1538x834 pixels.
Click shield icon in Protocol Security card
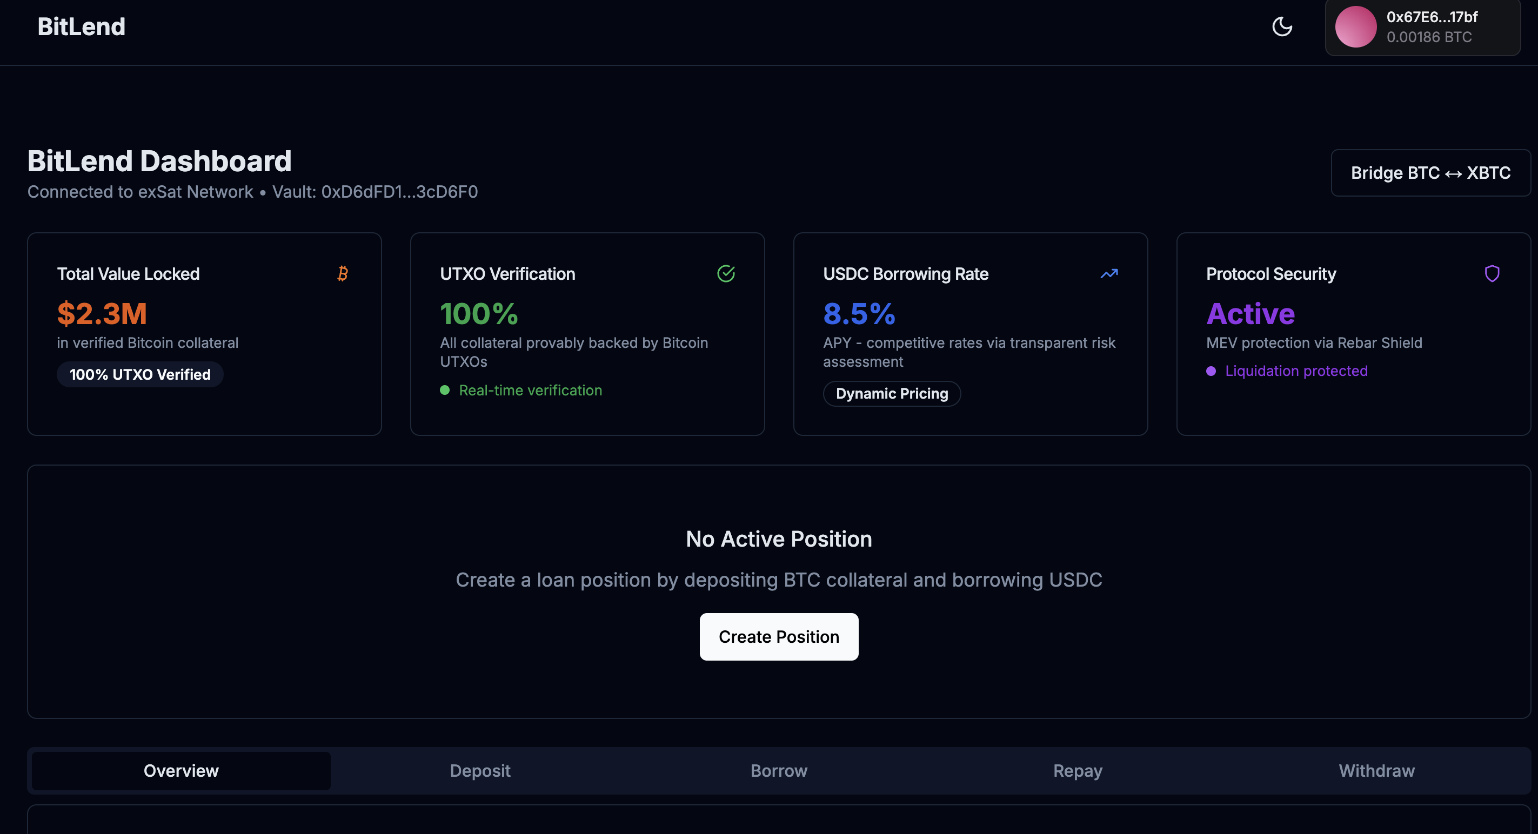click(1492, 274)
